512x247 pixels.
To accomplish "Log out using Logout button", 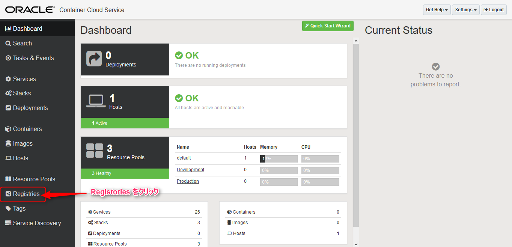I will [x=494, y=10].
